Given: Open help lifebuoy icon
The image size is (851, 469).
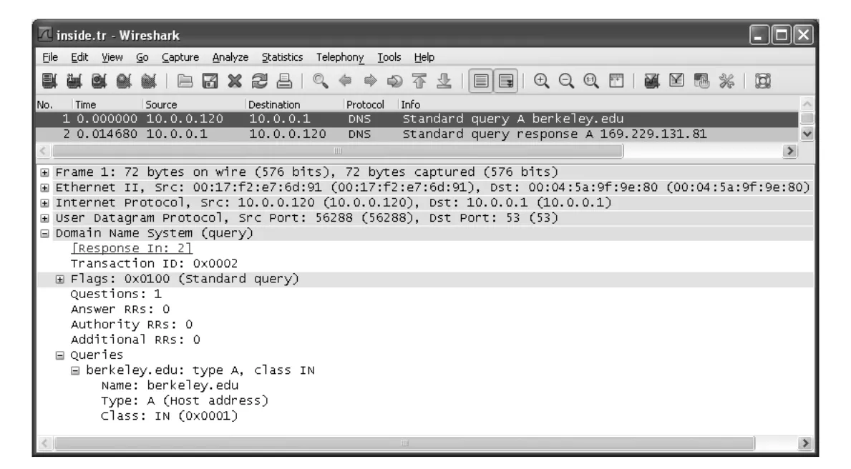Looking at the screenshot, I should point(762,81).
